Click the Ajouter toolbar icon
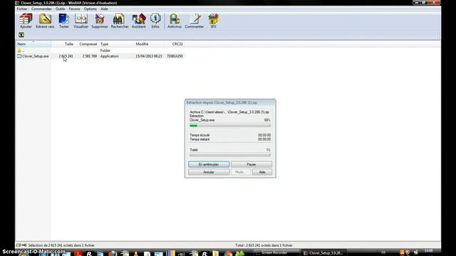Viewport: 456px width, 256px height. pyautogui.click(x=26, y=21)
